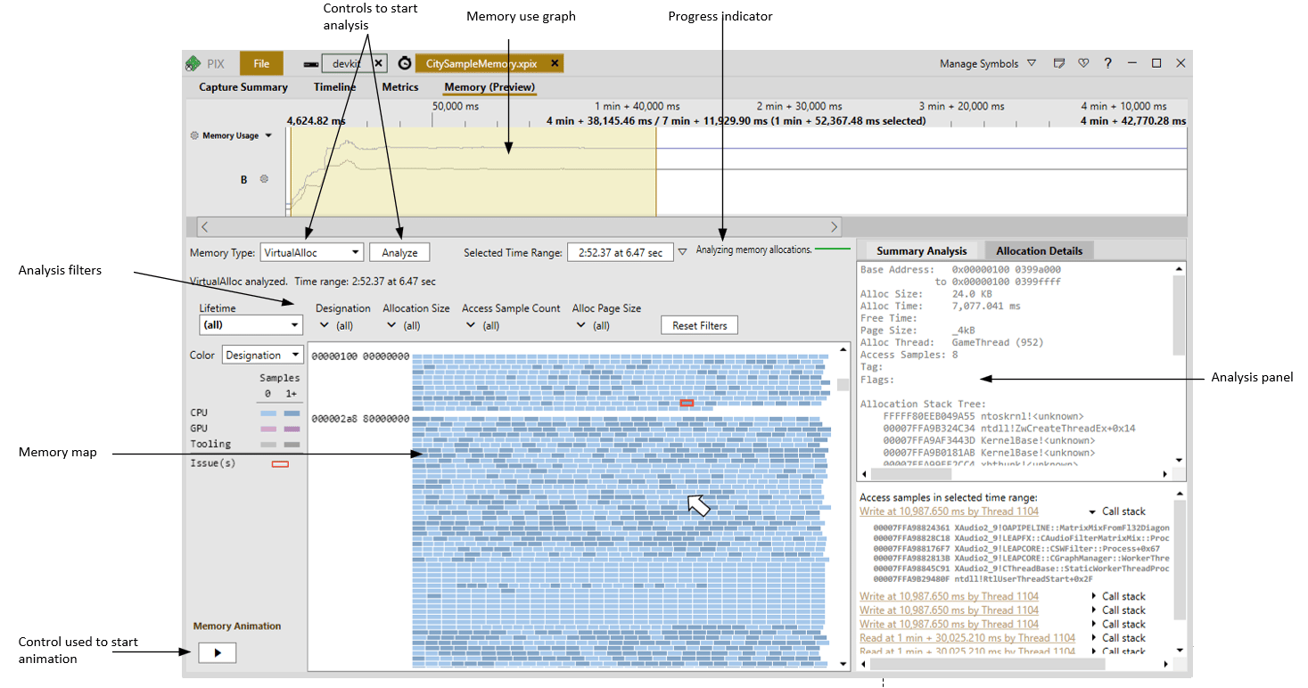Click the gear icon next to B
Screen dimensions: 1308x688
pos(264,179)
